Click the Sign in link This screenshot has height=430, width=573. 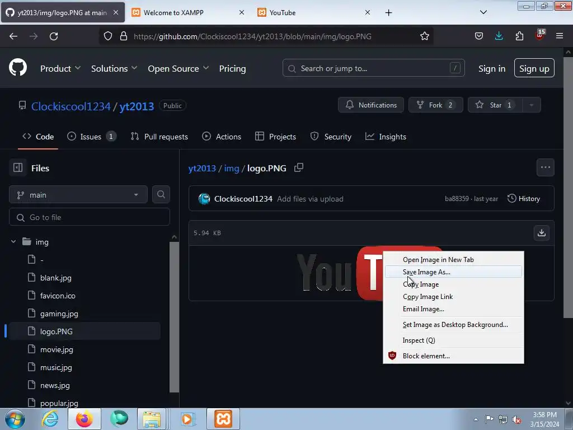coord(491,68)
